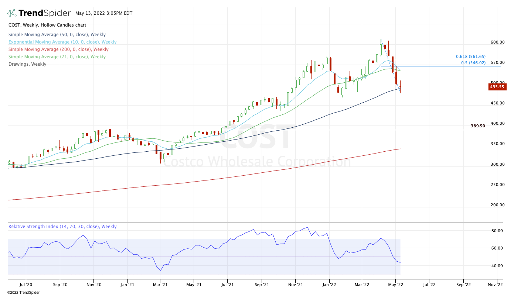
Task: Click the Mar '21 date label
Action: coord(161,285)
